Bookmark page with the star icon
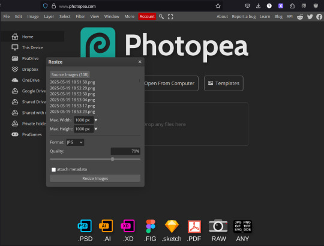Screen dimensions: 324x246 (x=218, y=6)
